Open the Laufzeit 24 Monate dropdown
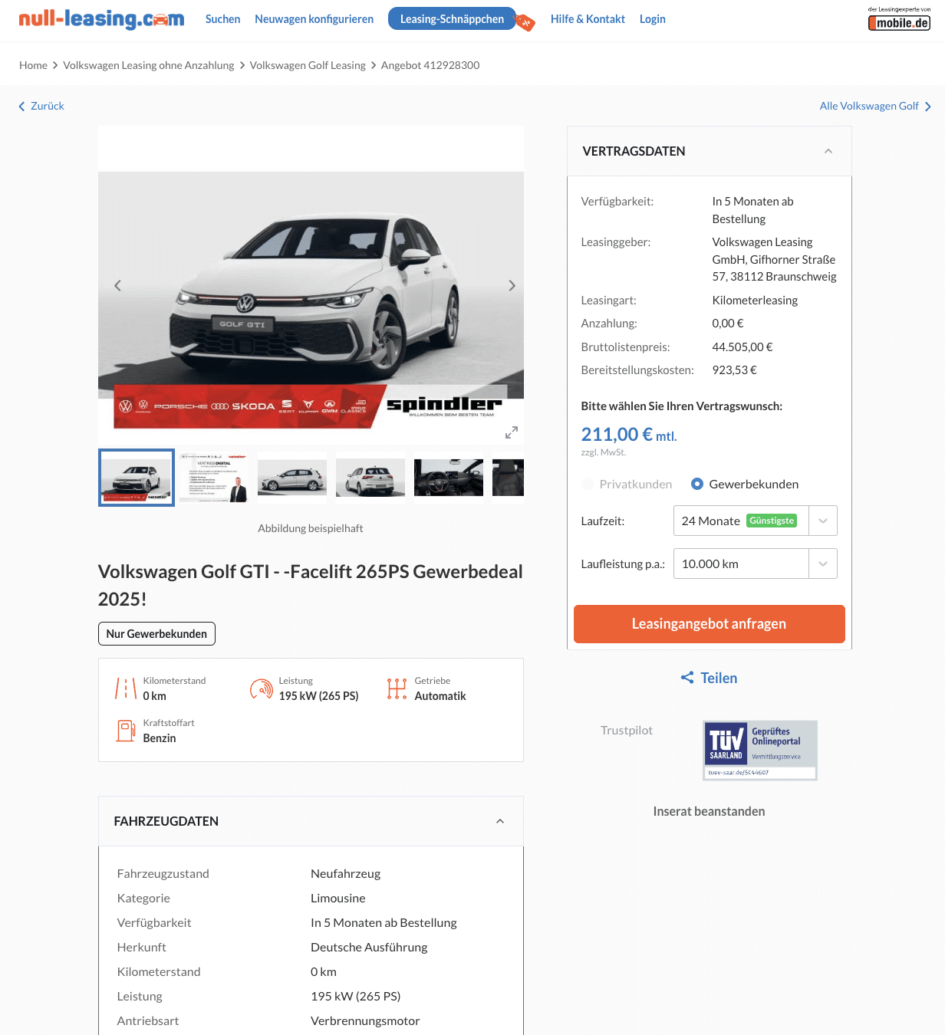This screenshot has height=1035, width=945. (x=755, y=521)
